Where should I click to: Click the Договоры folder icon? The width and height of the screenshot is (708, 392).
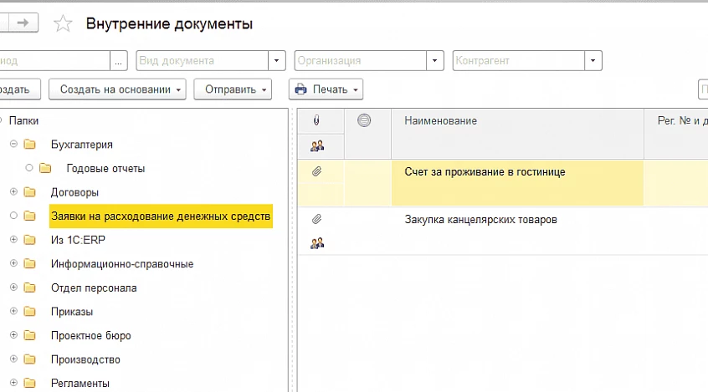point(30,192)
